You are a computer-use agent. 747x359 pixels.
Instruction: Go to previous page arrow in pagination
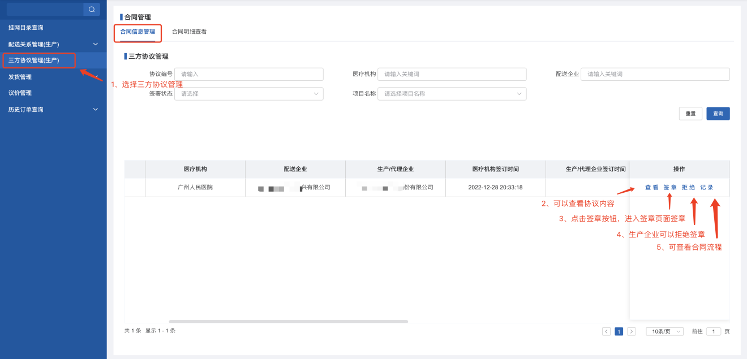click(x=606, y=332)
